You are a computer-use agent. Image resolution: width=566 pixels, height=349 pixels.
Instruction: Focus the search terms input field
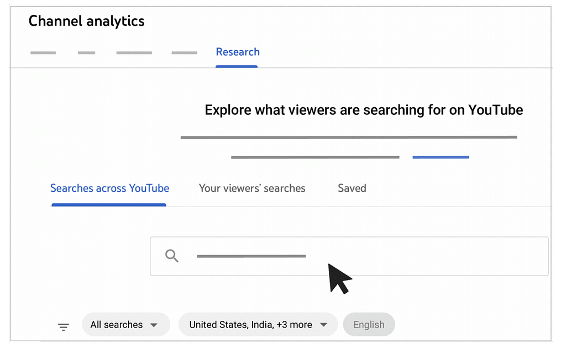[x=349, y=256]
